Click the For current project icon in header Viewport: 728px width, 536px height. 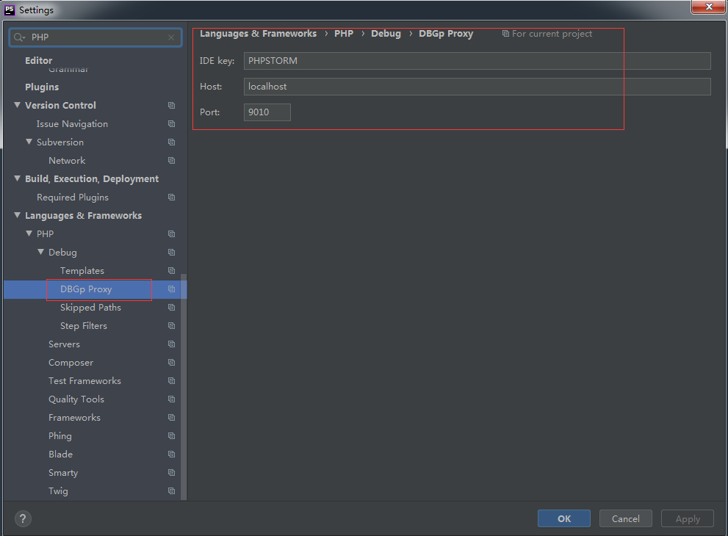click(x=505, y=34)
